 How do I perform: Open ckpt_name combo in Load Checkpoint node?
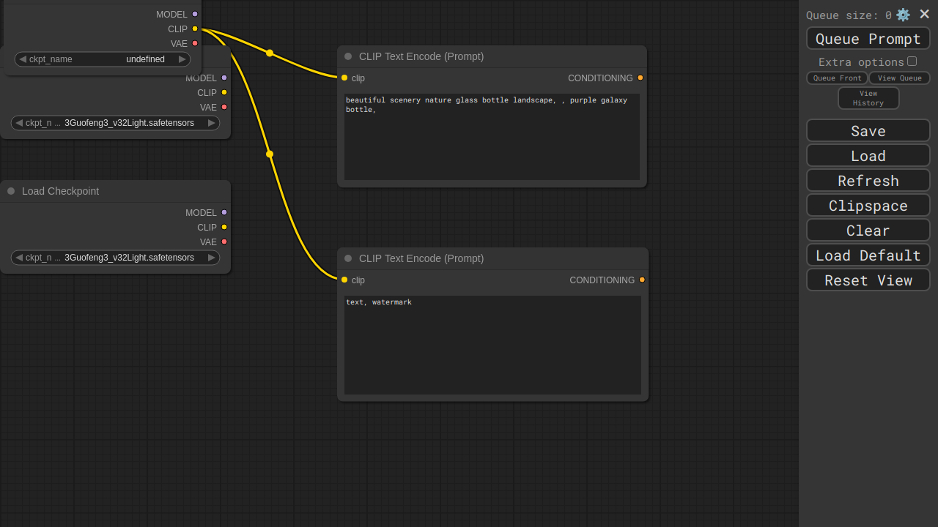click(115, 258)
